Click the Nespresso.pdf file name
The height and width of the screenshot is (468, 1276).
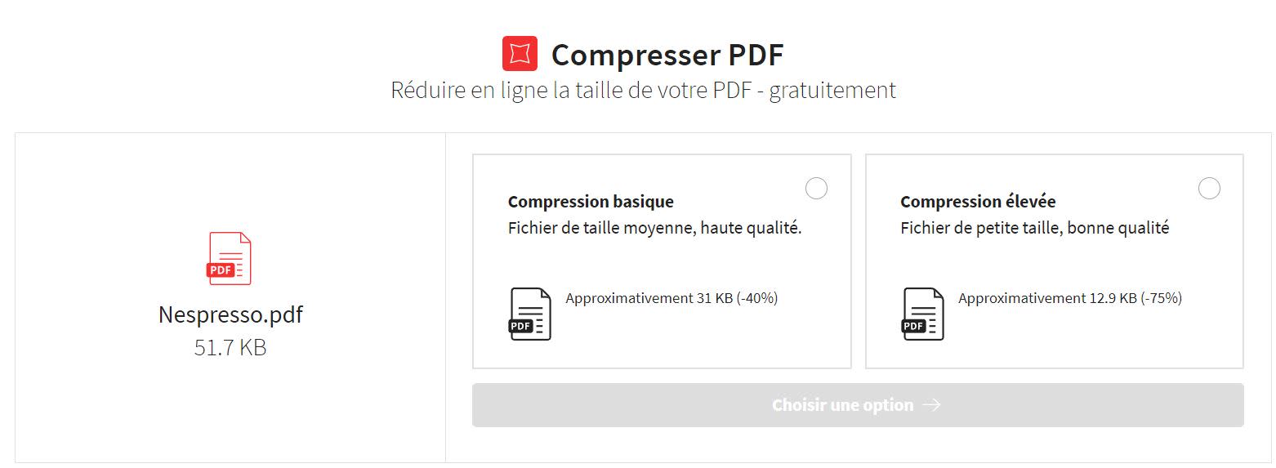tap(230, 314)
